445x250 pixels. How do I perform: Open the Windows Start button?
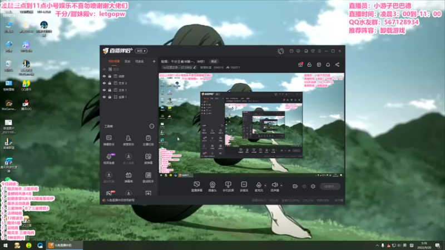coord(6,246)
